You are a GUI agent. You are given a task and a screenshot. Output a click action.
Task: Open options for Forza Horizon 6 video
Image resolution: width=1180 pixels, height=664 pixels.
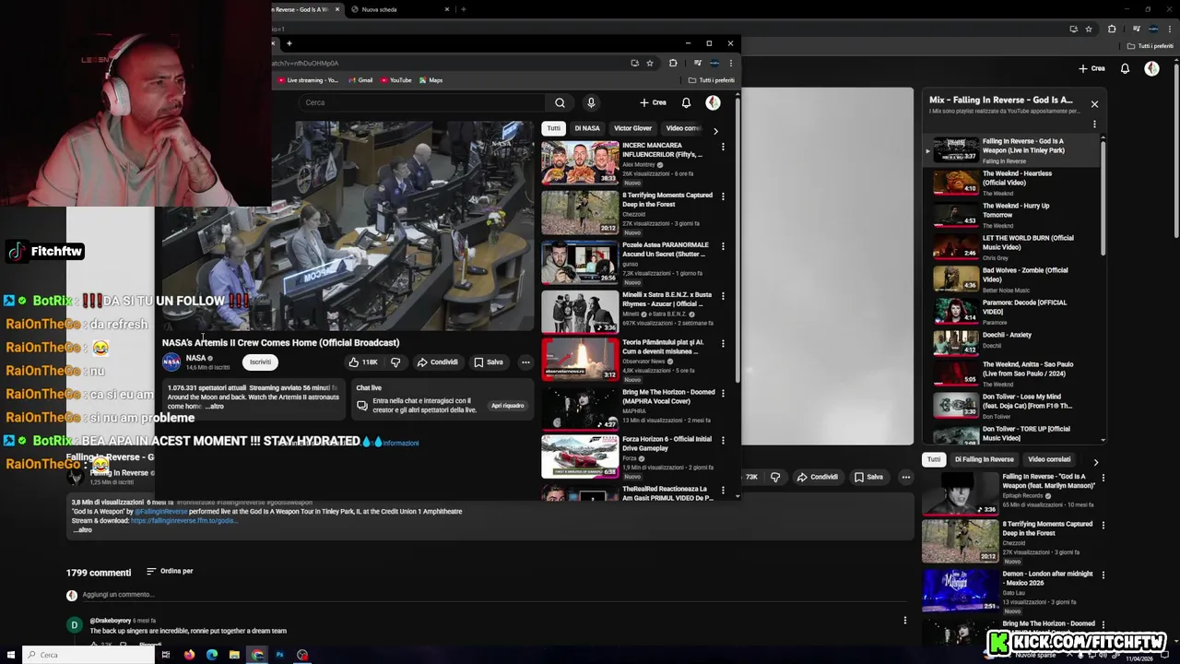[x=723, y=440]
